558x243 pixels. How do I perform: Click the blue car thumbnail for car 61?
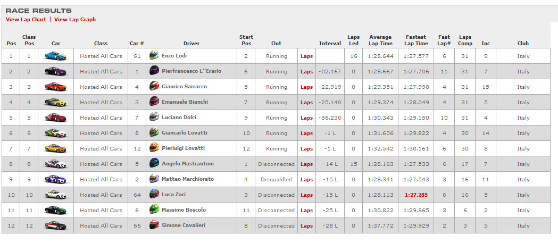[55, 56]
